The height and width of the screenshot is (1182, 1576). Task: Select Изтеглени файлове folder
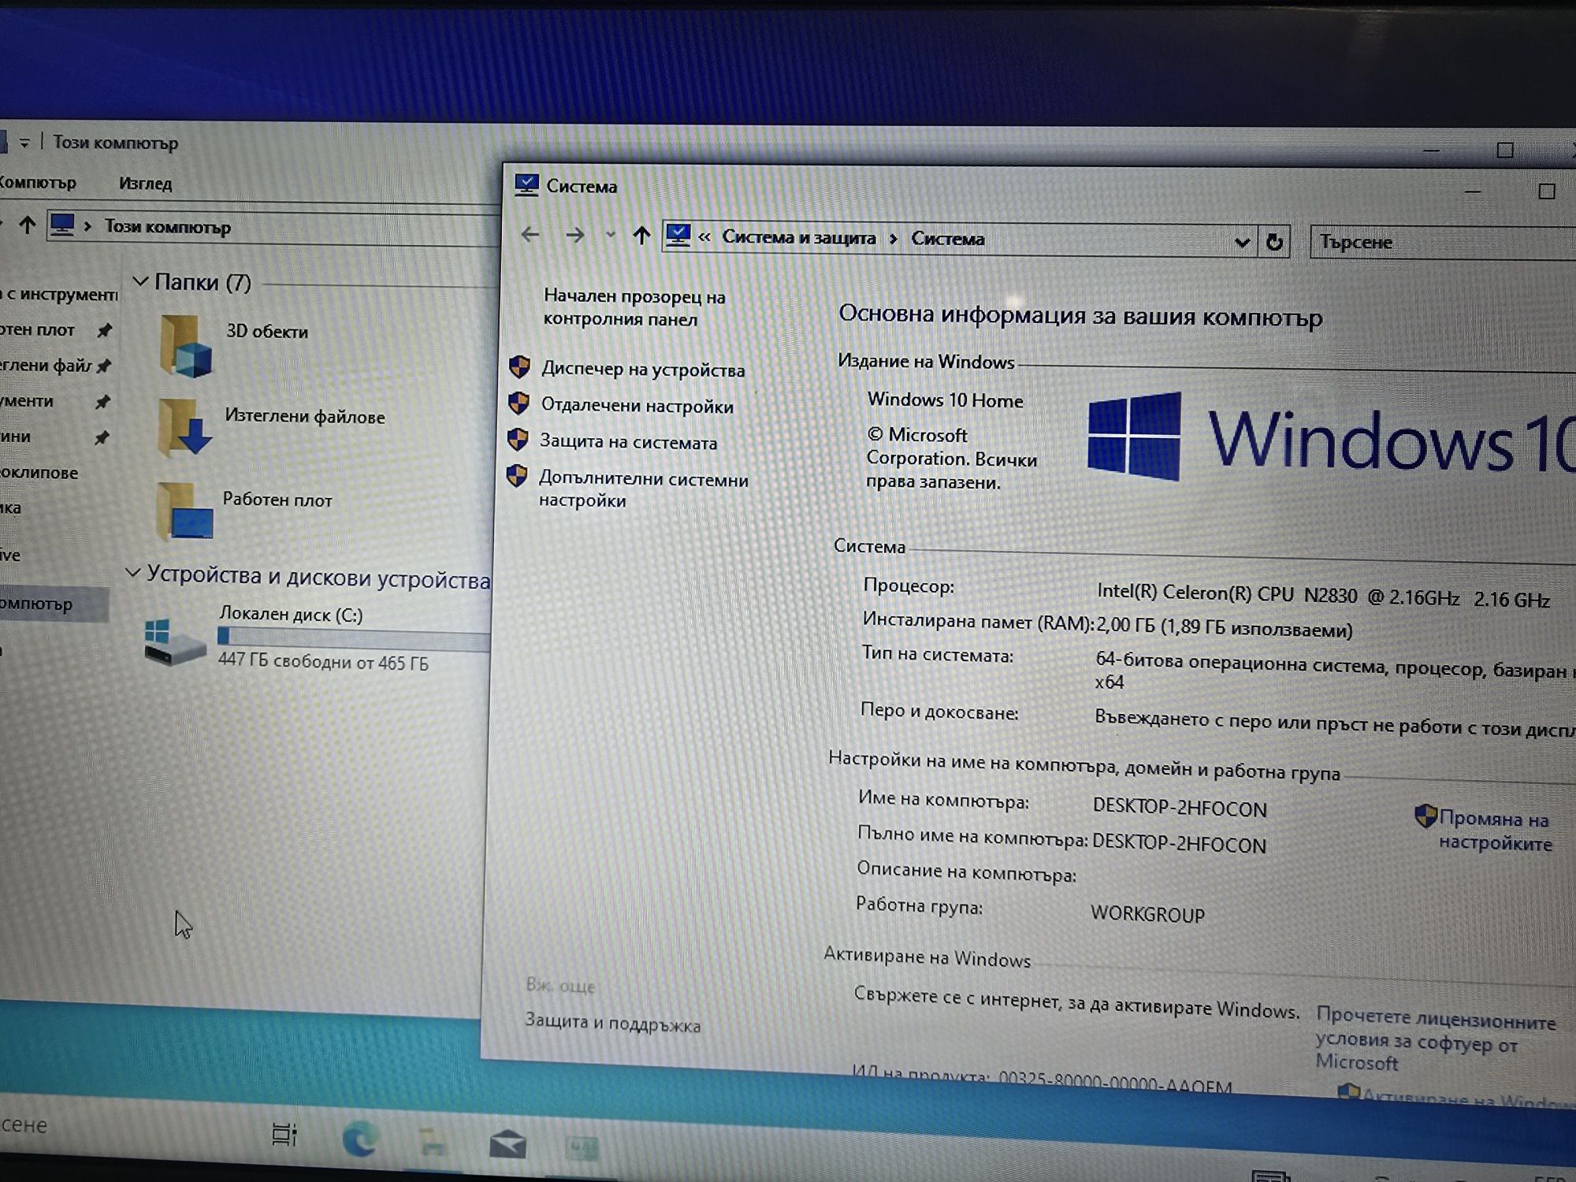pyautogui.click(x=272, y=427)
